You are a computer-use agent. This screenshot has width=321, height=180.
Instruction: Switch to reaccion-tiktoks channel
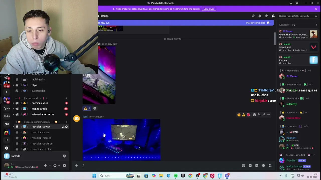point(41,149)
